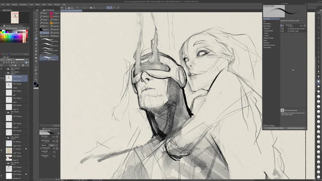Open the View menu
Screen dimensions: 322x181
[x=44, y=4]
